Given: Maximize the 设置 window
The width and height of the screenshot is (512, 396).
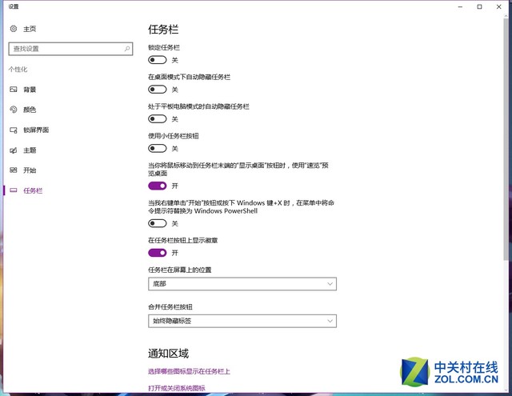Looking at the screenshot, I should pos(479,6).
